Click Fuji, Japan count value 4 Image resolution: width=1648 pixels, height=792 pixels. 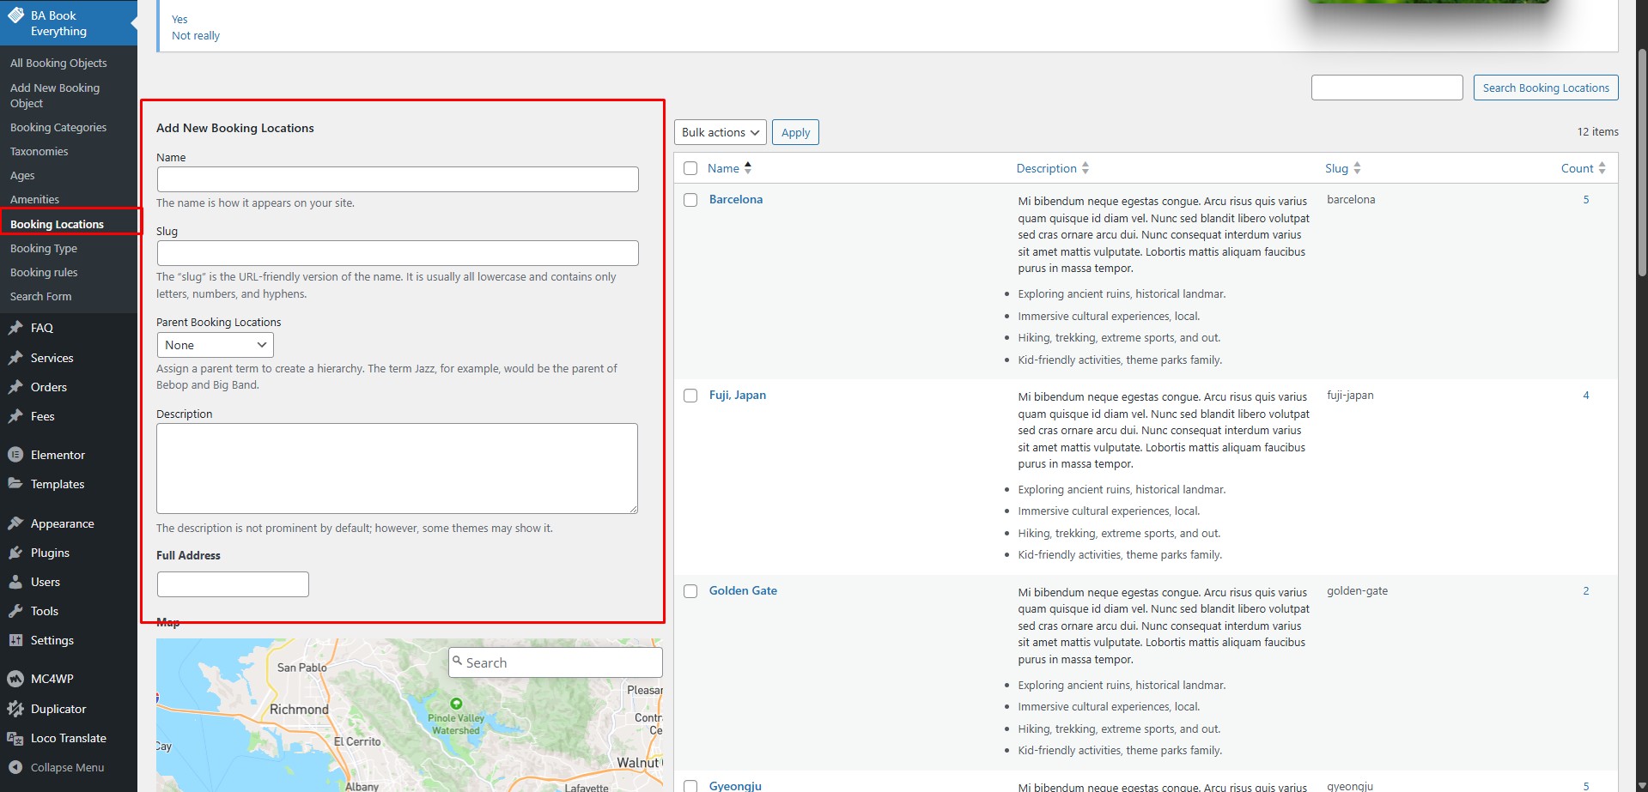1586,395
